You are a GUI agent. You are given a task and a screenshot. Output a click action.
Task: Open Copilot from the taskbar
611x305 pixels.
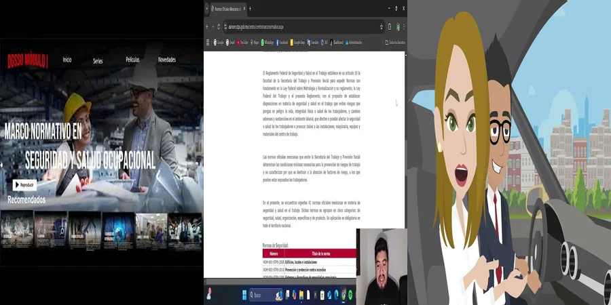pos(294,295)
